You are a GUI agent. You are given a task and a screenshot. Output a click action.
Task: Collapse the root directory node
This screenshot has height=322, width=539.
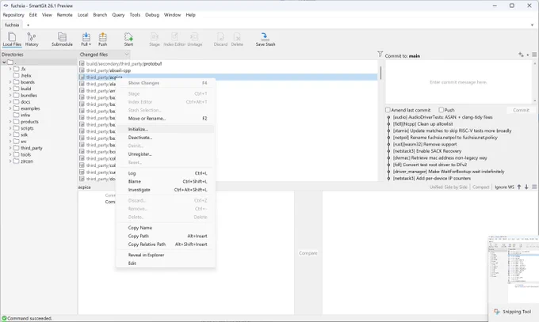tap(4, 63)
